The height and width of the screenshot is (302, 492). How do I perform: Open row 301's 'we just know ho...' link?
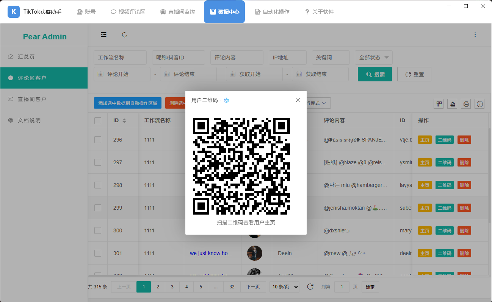pyautogui.click(x=211, y=253)
